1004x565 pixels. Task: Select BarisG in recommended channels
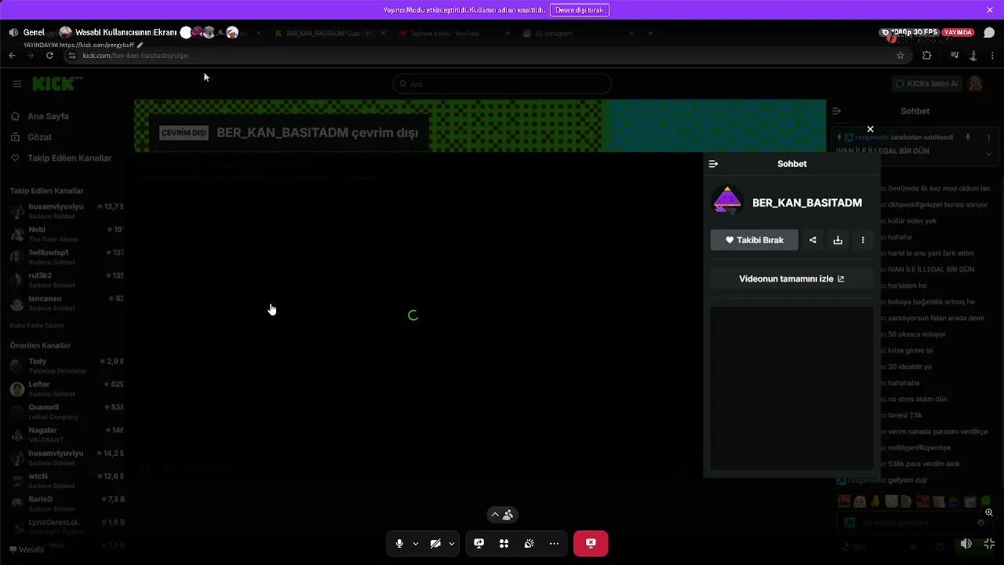(x=65, y=503)
